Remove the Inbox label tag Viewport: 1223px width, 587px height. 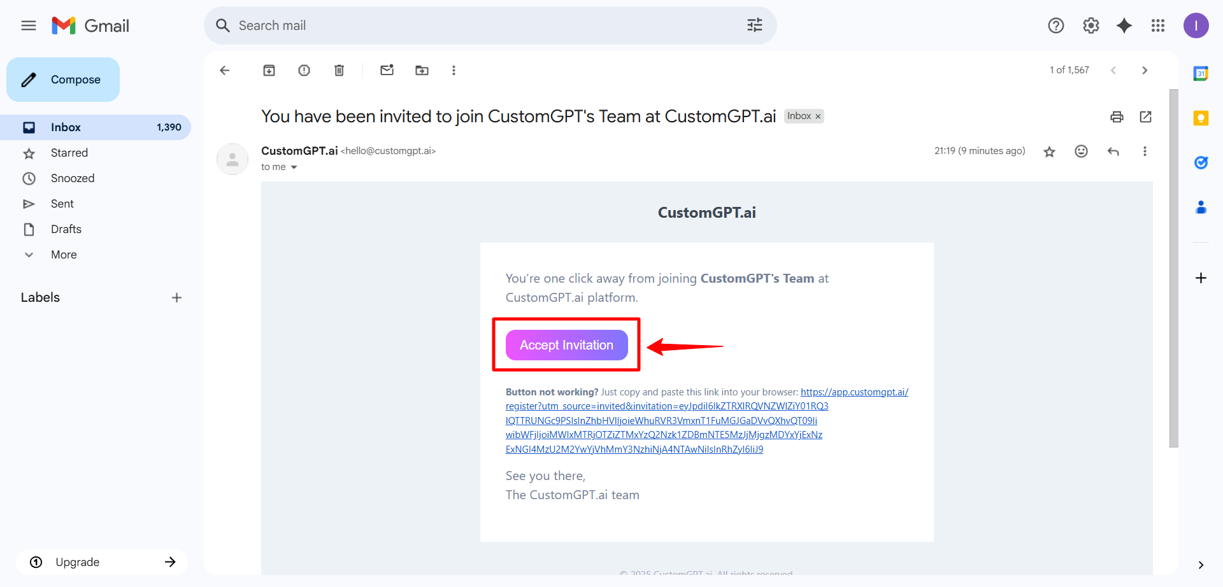click(818, 117)
